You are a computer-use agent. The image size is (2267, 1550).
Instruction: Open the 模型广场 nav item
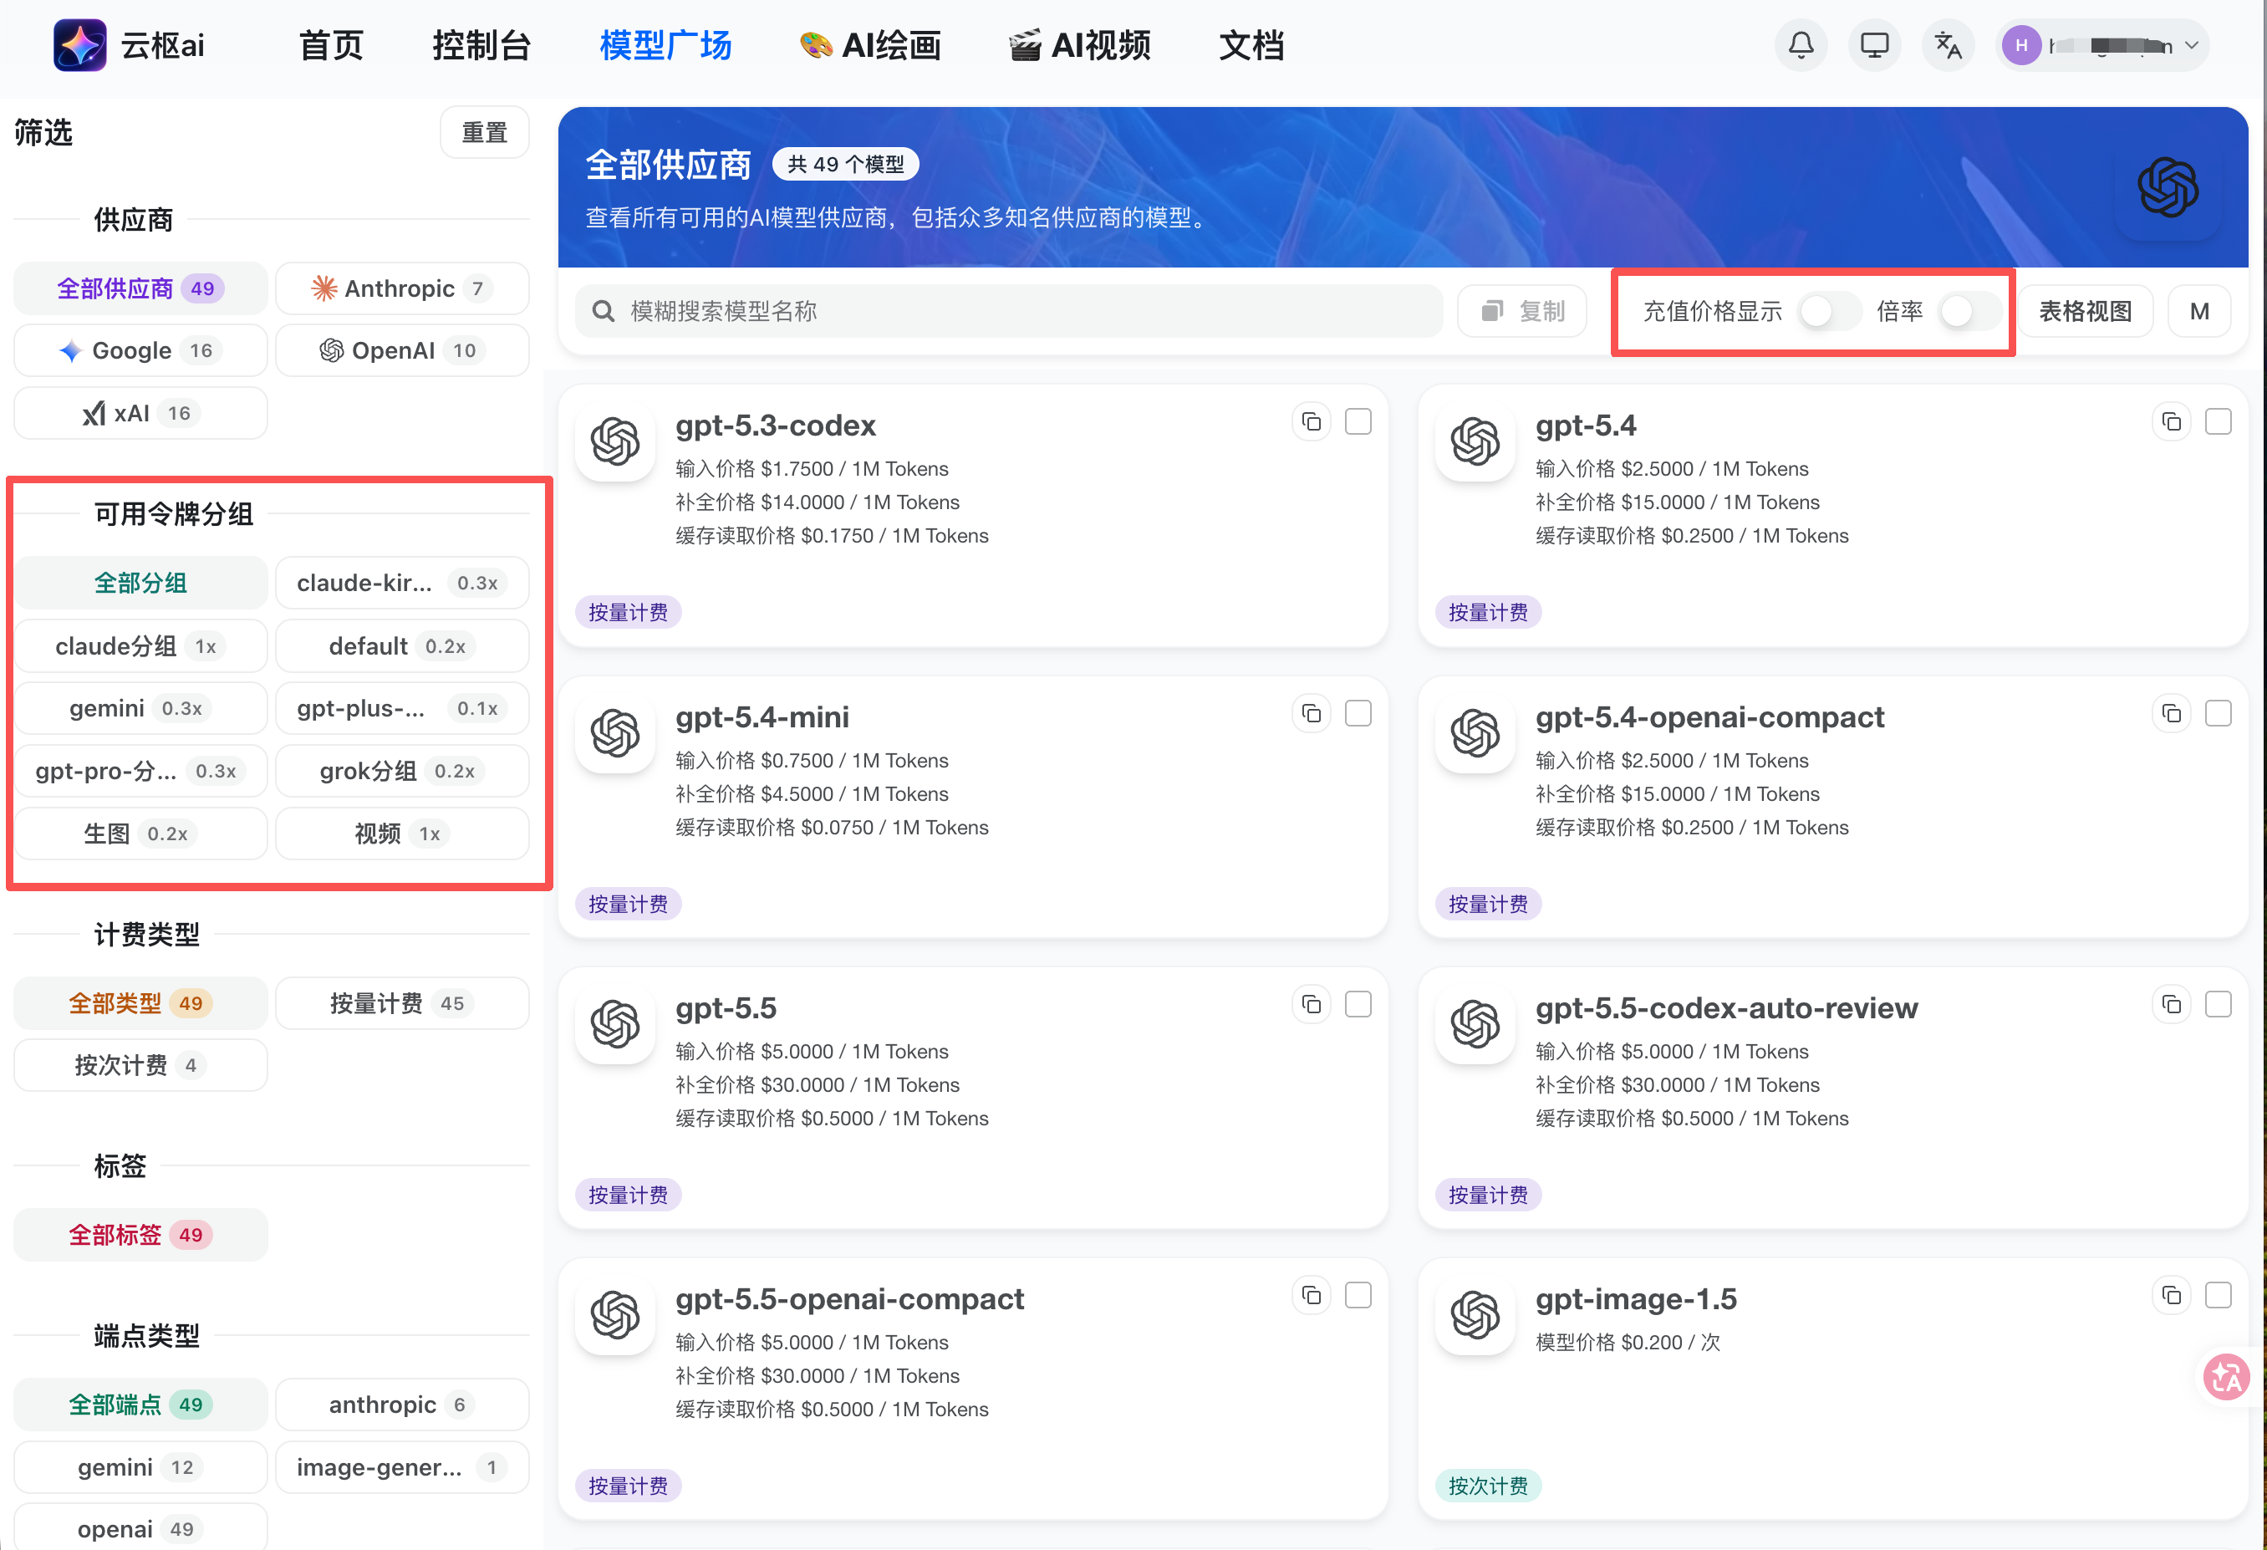tap(665, 45)
